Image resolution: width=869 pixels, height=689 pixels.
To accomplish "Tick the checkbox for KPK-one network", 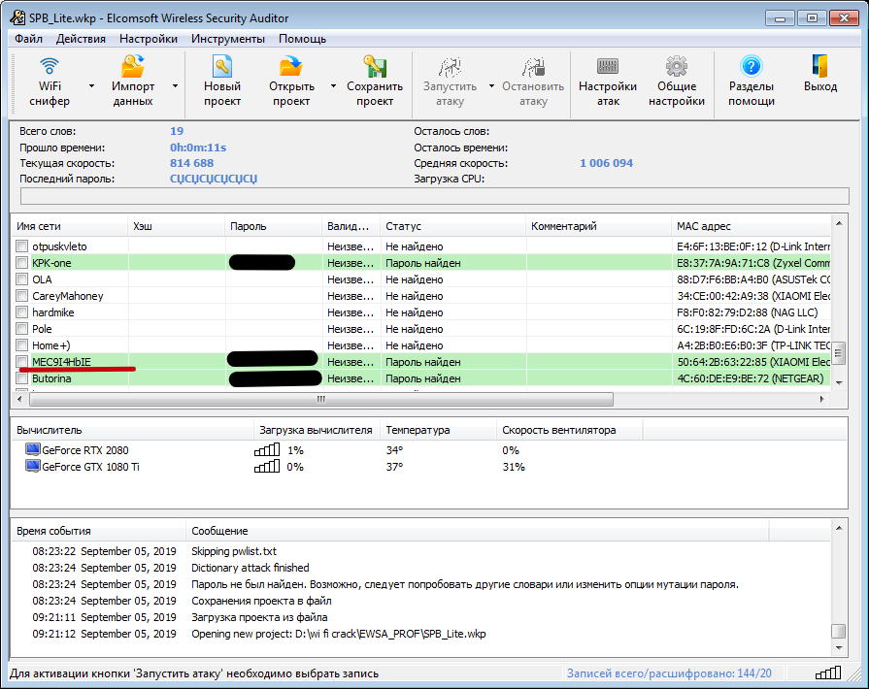I will click(22, 263).
